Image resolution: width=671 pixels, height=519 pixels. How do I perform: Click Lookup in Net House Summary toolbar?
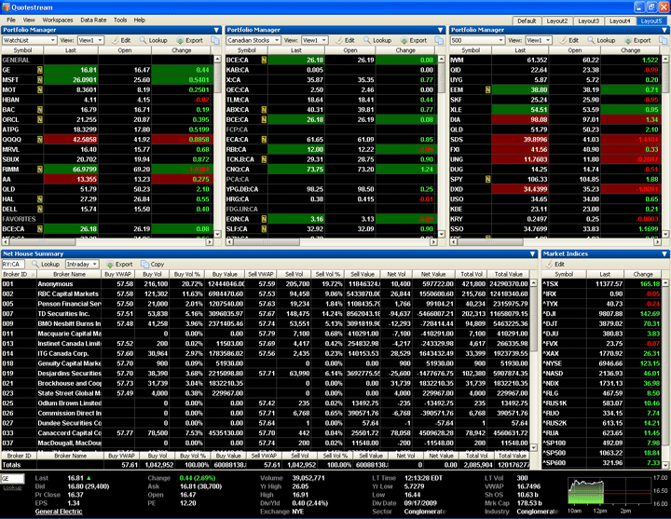(x=46, y=265)
